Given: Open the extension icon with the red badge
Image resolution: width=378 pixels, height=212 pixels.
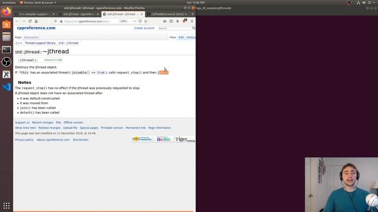Looking at the screenshot, I should point(185,21).
